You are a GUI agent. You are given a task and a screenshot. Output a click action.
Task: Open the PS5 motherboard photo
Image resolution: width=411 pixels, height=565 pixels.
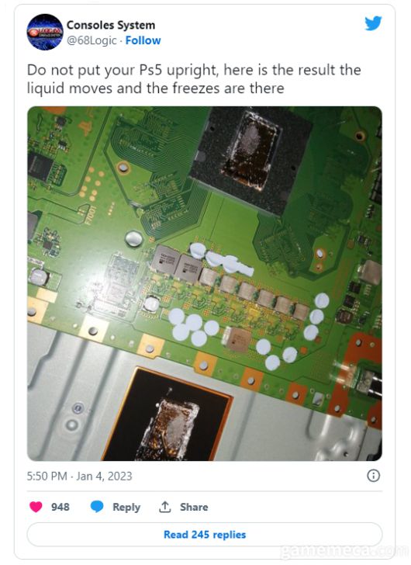coord(205,283)
